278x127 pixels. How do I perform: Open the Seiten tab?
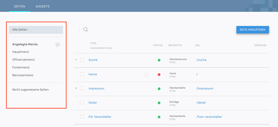(x=19, y=6)
